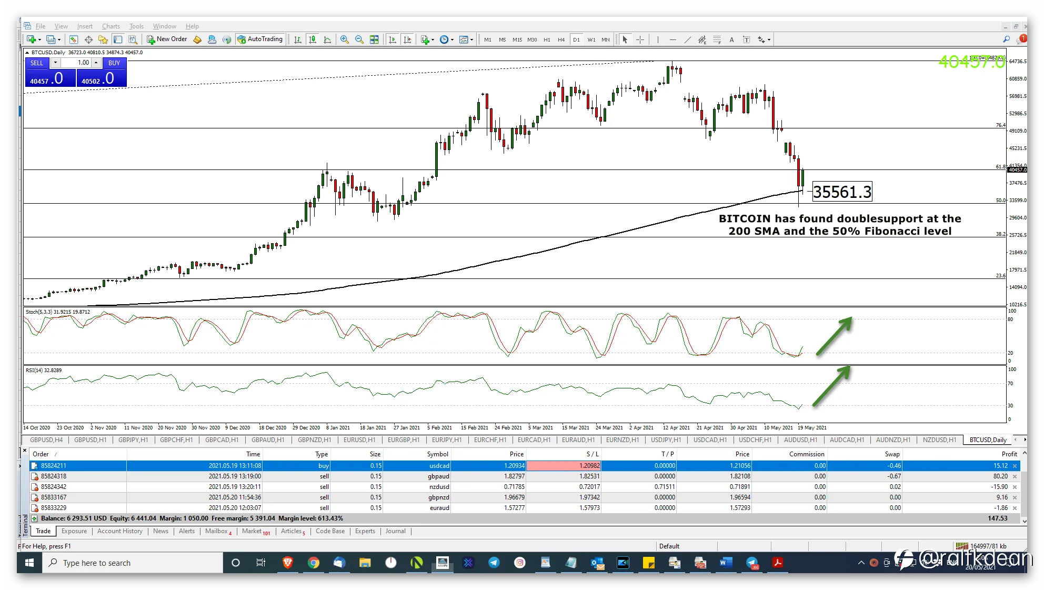
Task: Click the New Order button
Action: click(167, 39)
